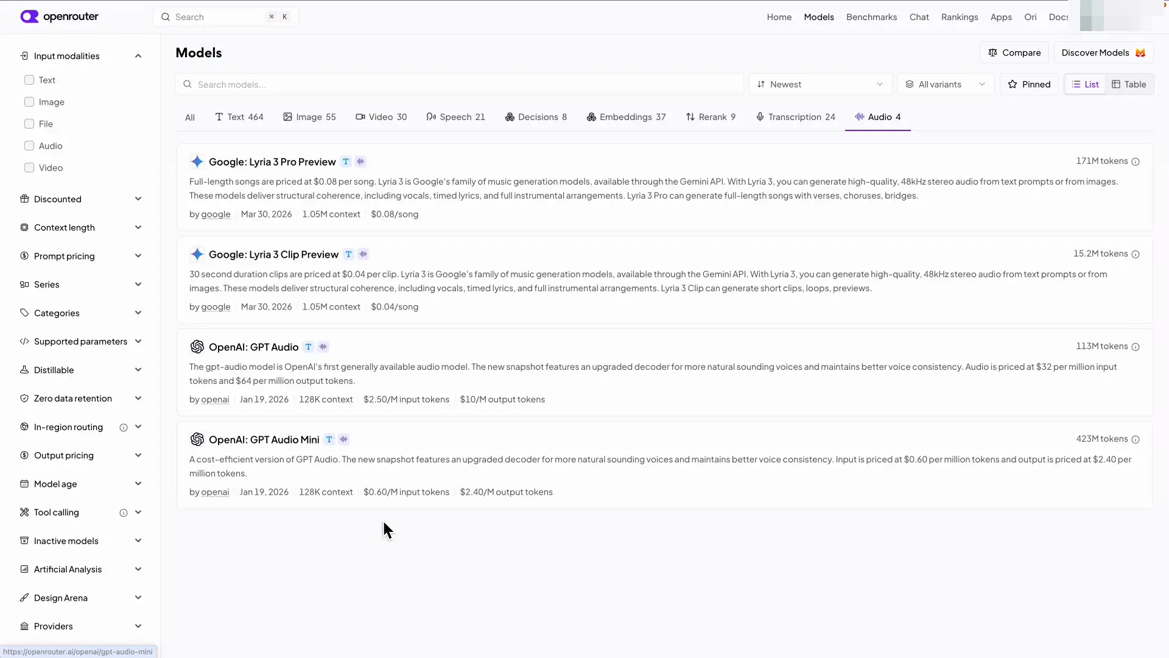Click the Compare button
Viewport: 1169px width, 658px height.
tap(1014, 52)
